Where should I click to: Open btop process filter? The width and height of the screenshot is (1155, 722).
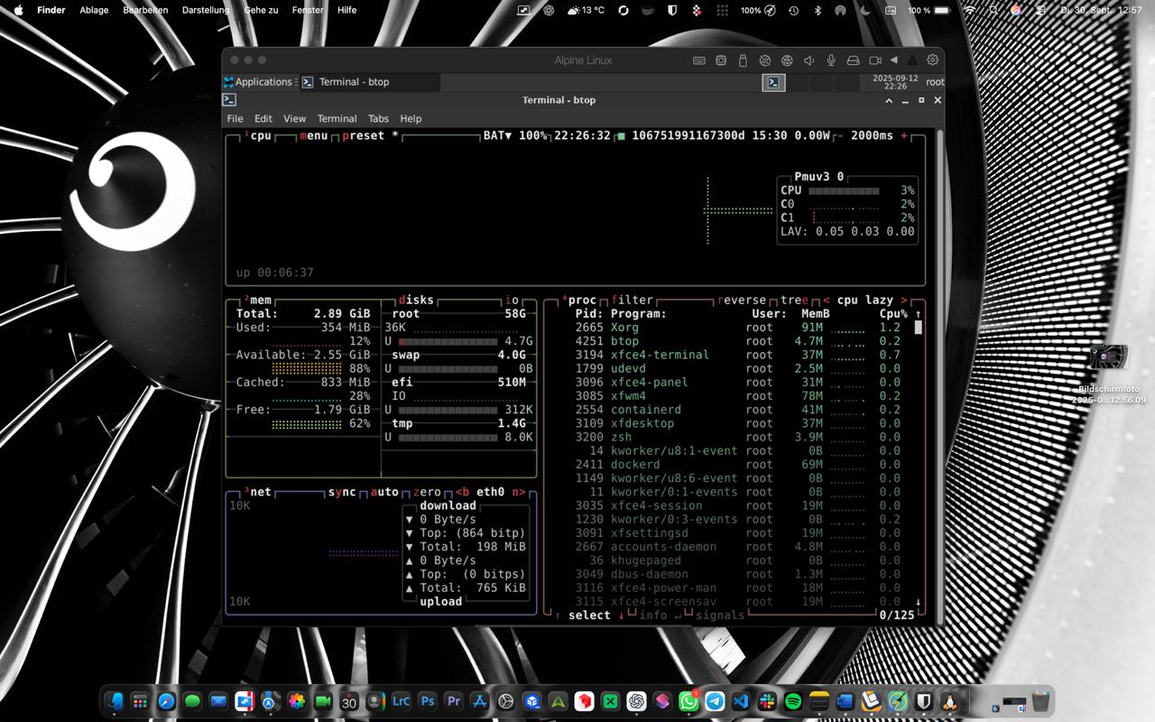(632, 300)
